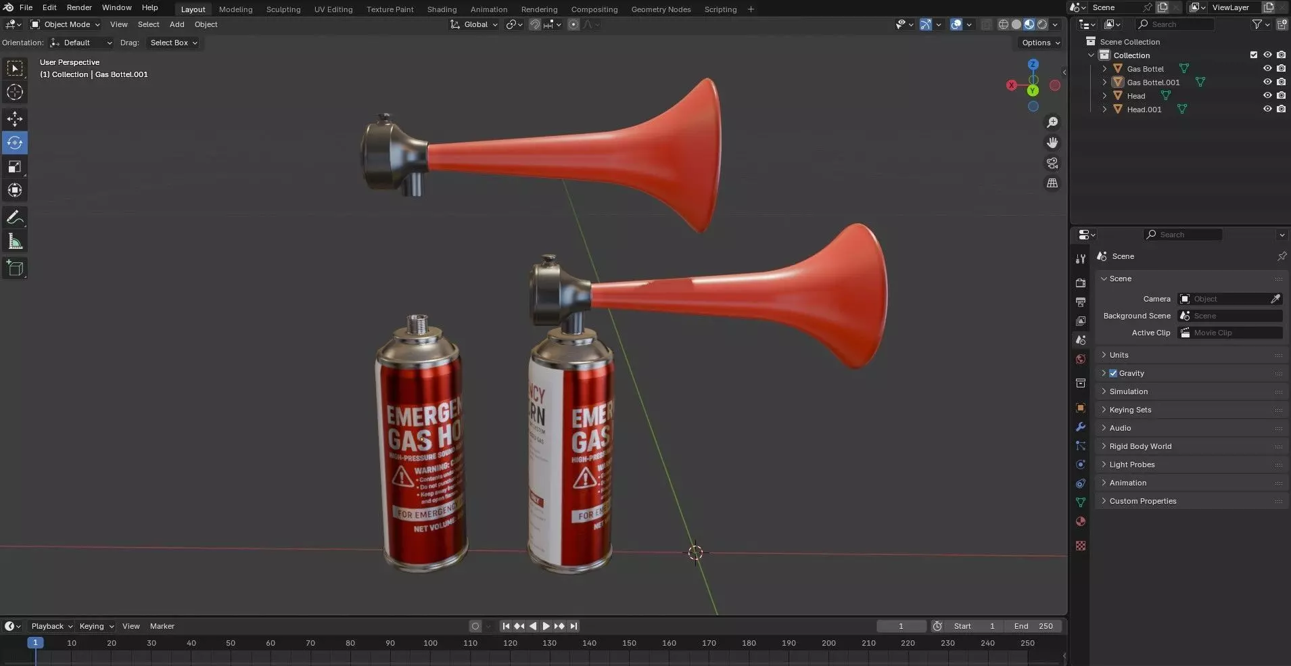Image resolution: width=1291 pixels, height=666 pixels.
Task: Switch to rendered viewport shading
Action: pyautogui.click(x=1042, y=24)
